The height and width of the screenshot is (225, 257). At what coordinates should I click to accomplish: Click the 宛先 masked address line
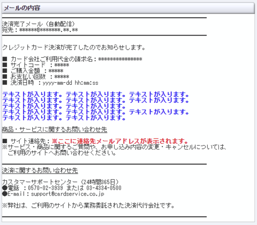(40, 30)
